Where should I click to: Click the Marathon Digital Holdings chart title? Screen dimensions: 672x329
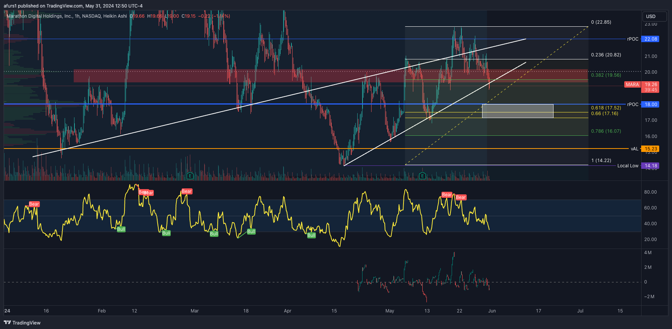[67, 16]
